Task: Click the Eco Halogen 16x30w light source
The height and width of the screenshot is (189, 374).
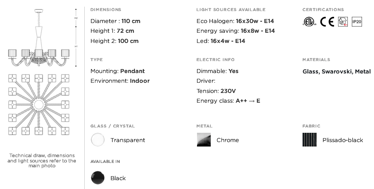Action: (235, 21)
